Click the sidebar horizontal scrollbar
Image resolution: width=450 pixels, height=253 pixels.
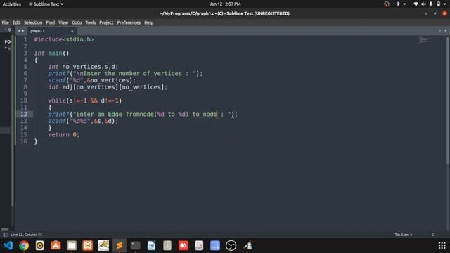pos(5,229)
